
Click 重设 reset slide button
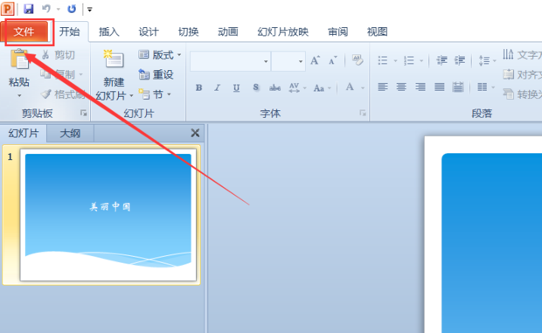point(156,74)
